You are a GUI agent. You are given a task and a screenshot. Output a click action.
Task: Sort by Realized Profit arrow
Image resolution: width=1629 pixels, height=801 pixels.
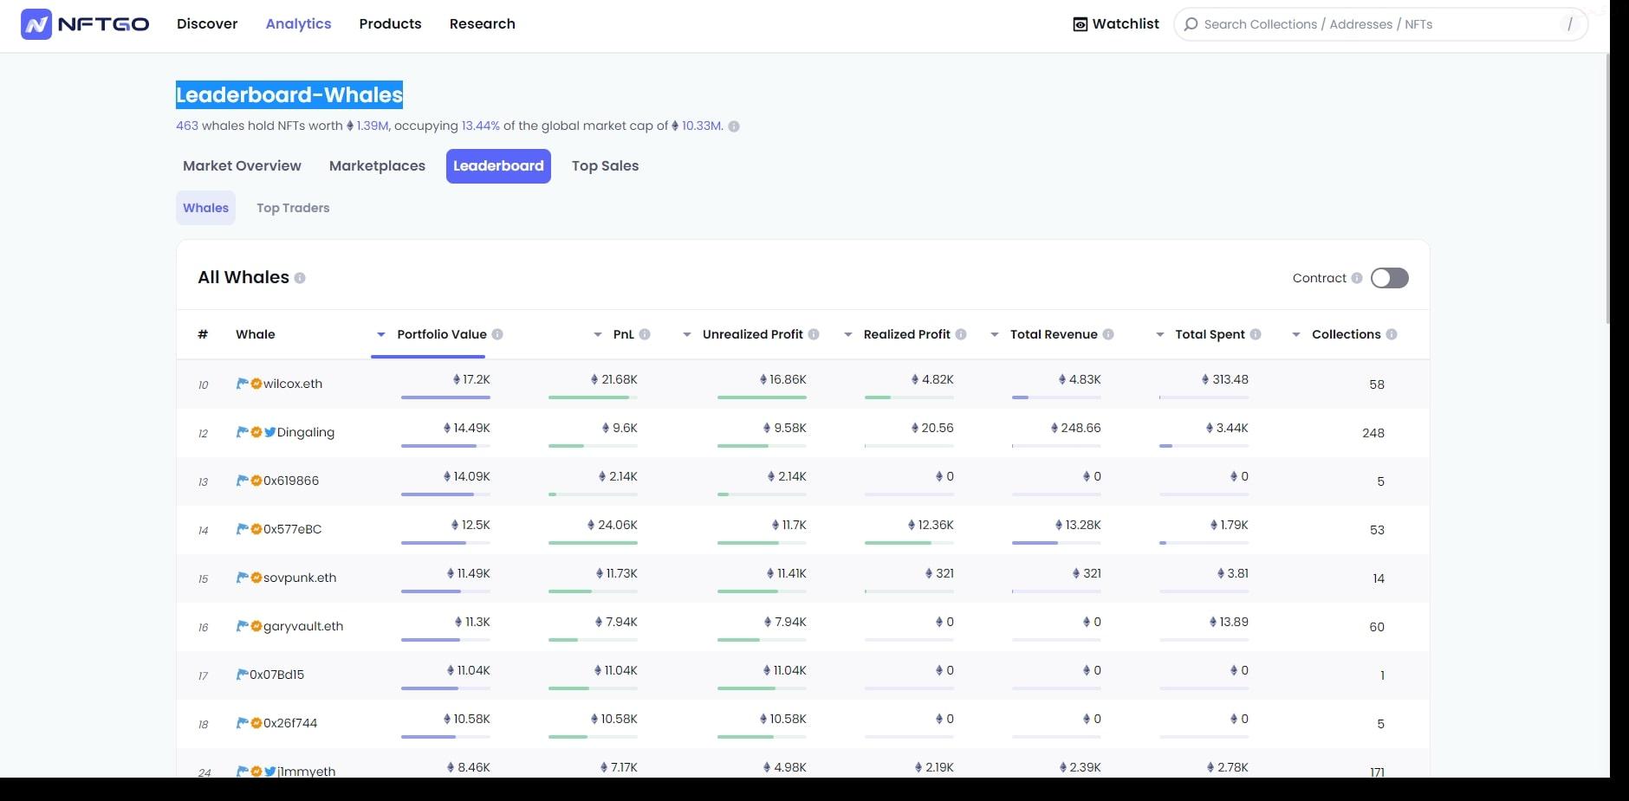click(847, 334)
